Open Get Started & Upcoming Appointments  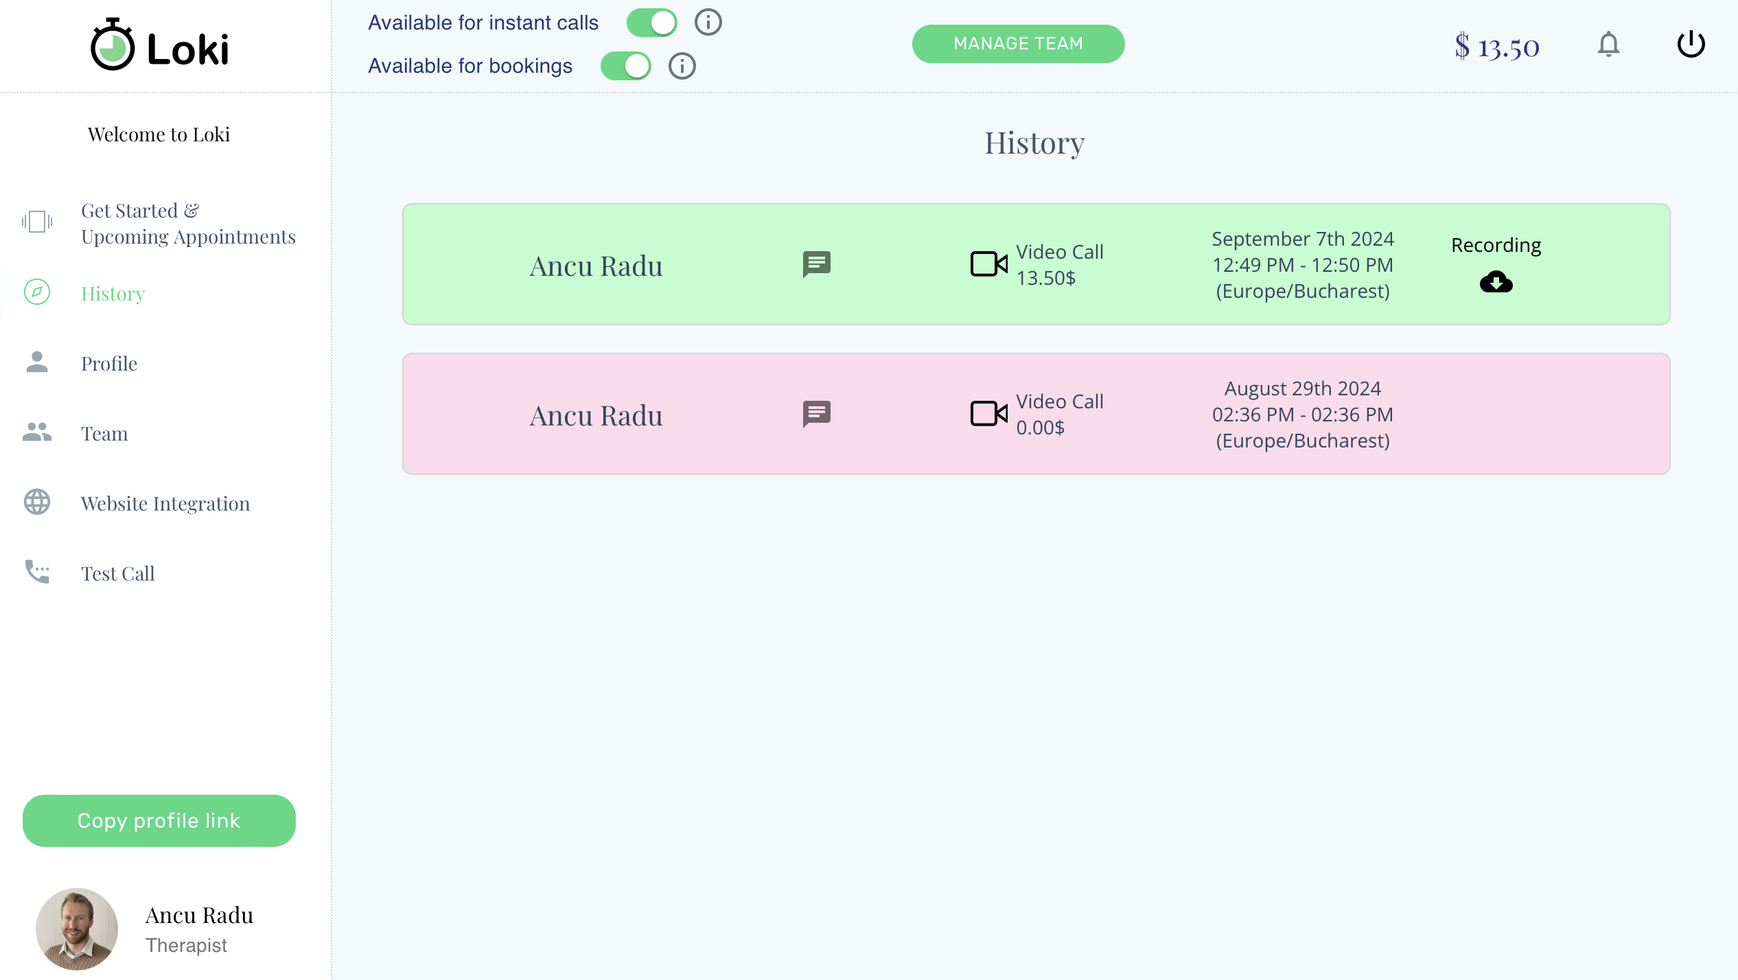click(x=187, y=223)
